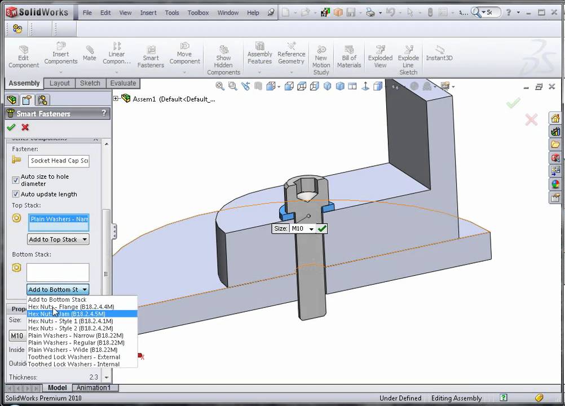Toggle Auto update length checkbox
Screen dimensions: 565x406
15,194
